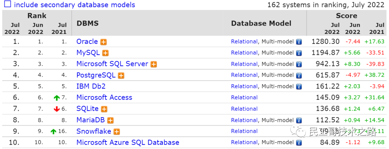
Task: Click Relational link in Microsoft Access row
Action: [244, 98]
